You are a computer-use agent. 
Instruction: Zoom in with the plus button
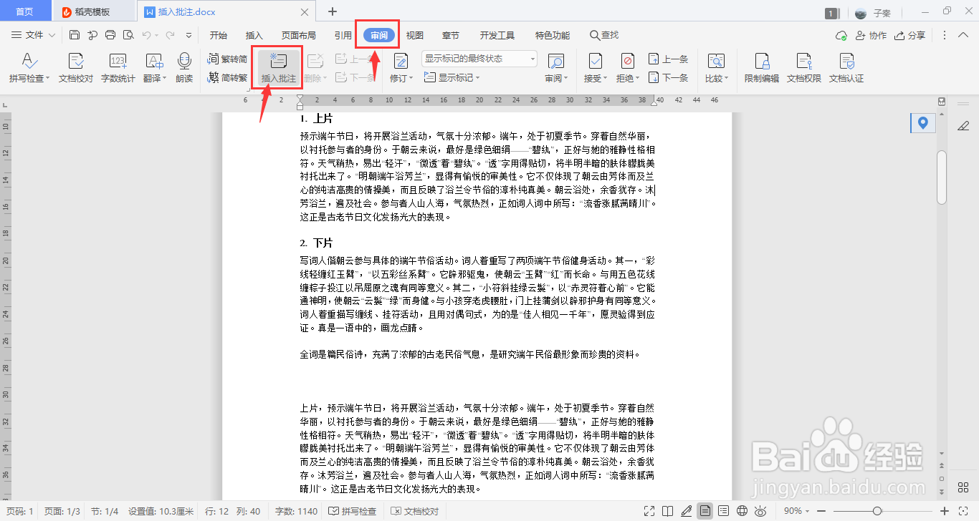[945, 511]
